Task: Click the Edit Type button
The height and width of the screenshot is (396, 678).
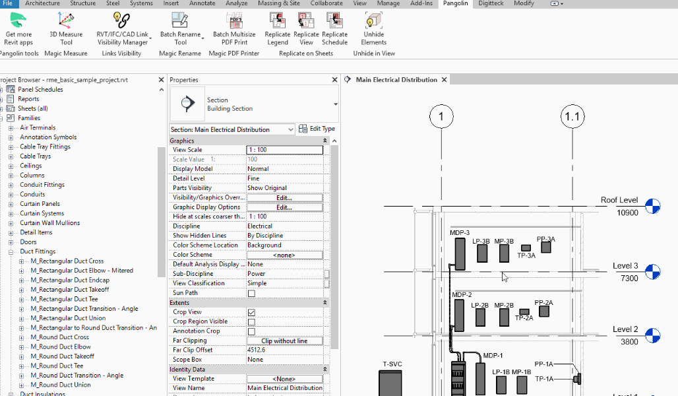Action: tap(317, 129)
